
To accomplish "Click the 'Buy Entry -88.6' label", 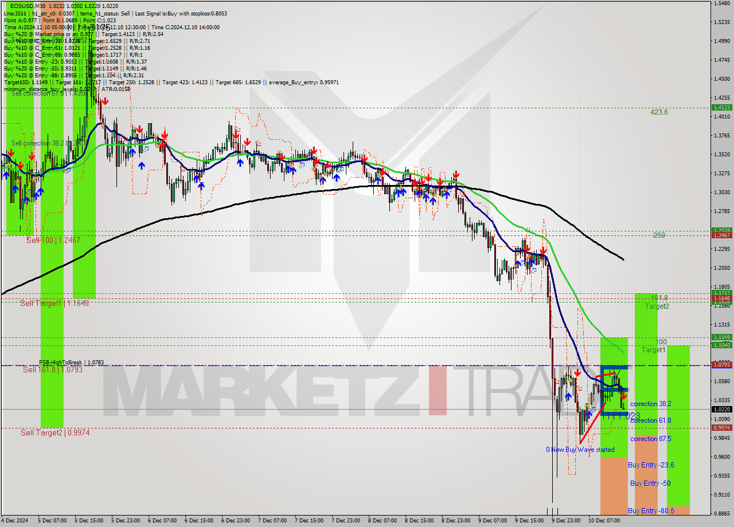I will pyautogui.click(x=651, y=511).
